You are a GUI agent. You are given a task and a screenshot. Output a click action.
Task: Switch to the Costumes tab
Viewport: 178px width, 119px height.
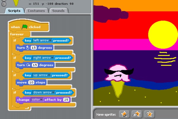pos(36,11)
